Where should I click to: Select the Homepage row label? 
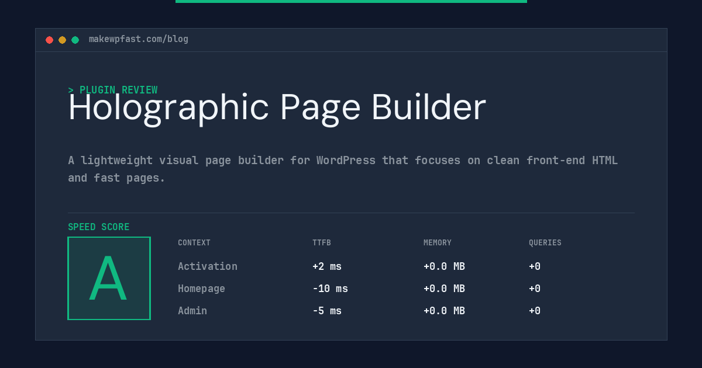pos(201,289)
